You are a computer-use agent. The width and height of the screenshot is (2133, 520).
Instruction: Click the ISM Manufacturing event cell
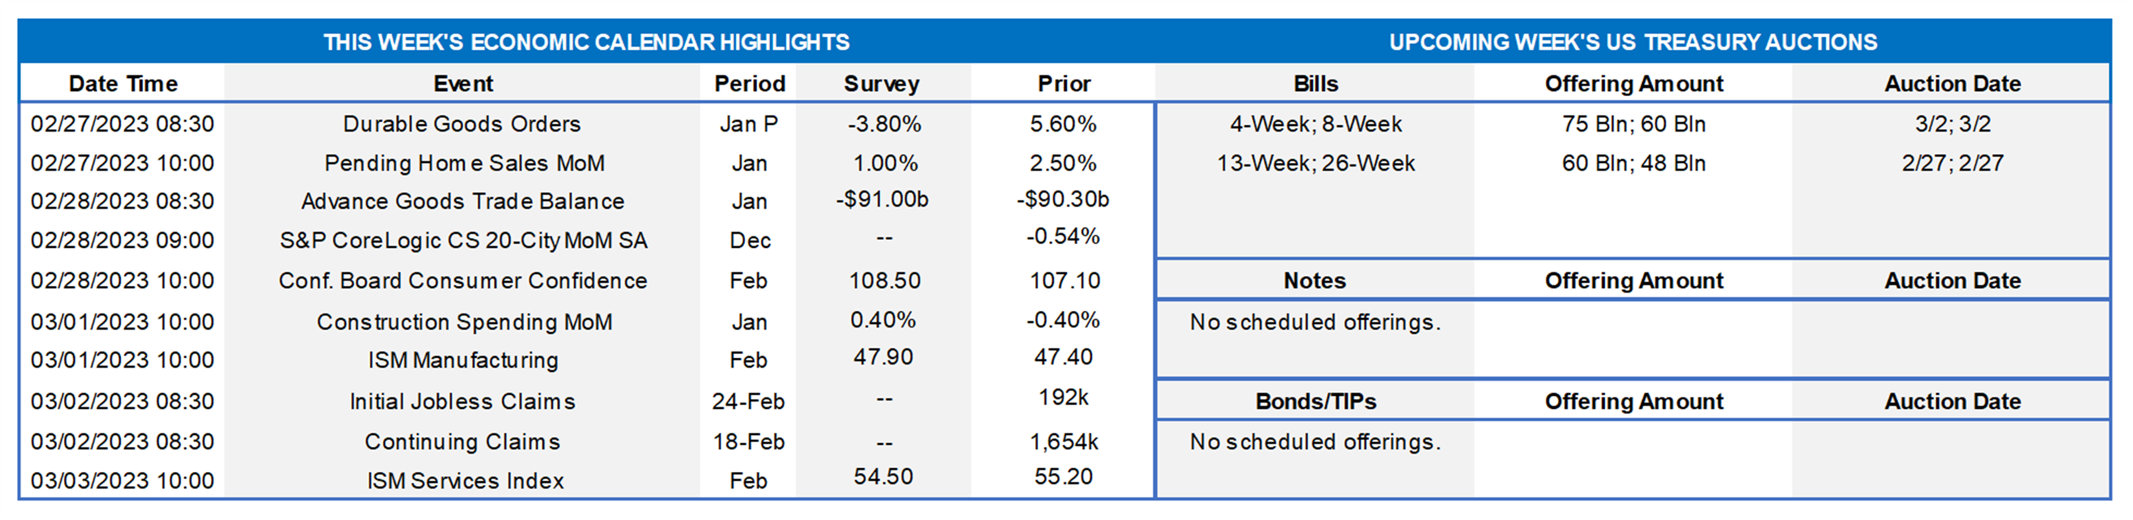[x=463, y=360]
